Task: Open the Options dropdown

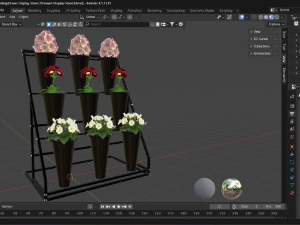Action: click(x=276, y=24)
